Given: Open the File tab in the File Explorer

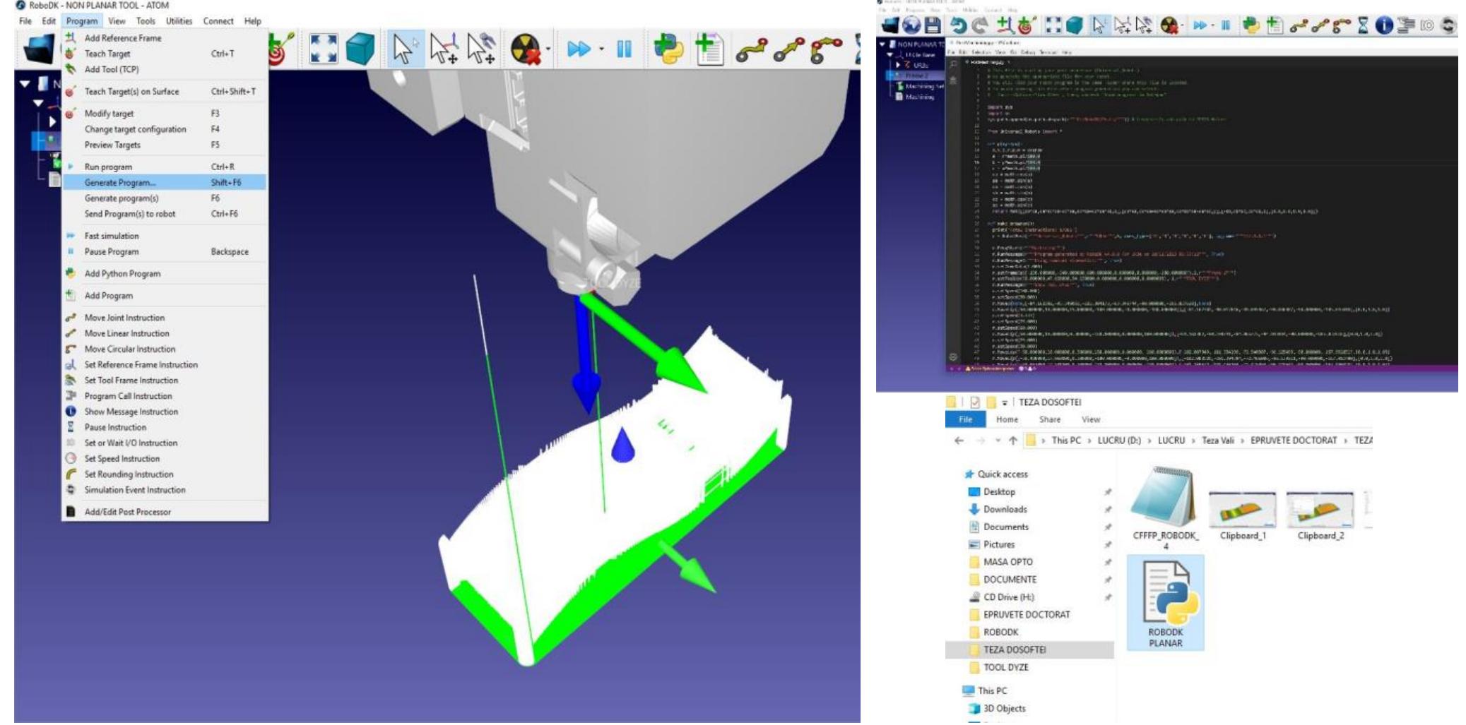Looking at the screenshot, I should [965, 419].
